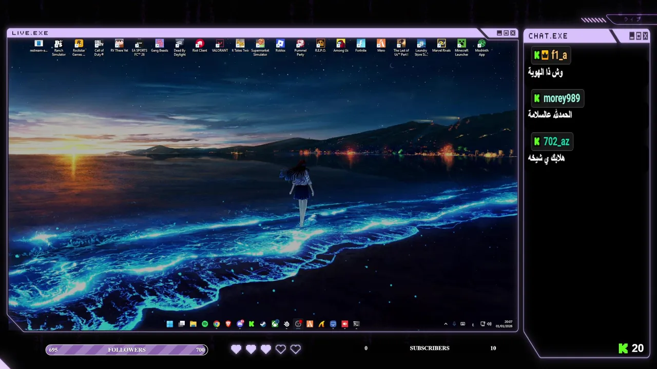Select the R.E.P.O. desktop icon
This screenshot has height=369, width=657.
(320, 46)
